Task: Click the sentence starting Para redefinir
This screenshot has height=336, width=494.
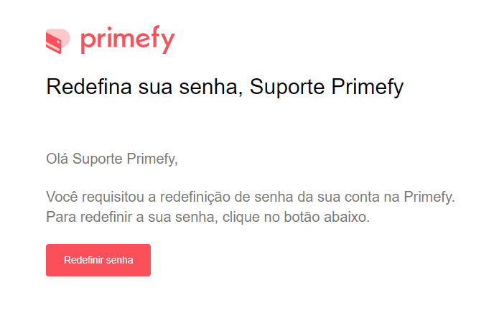Action: tap(208, 217)
